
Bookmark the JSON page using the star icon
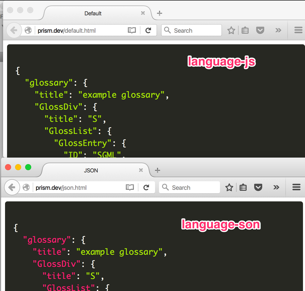229,187
